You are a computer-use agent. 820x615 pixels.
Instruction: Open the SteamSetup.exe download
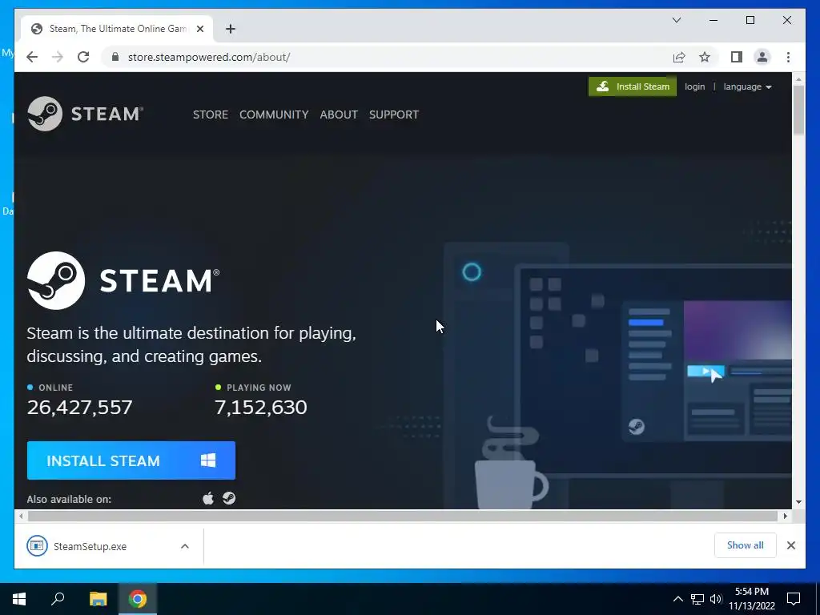90,546
